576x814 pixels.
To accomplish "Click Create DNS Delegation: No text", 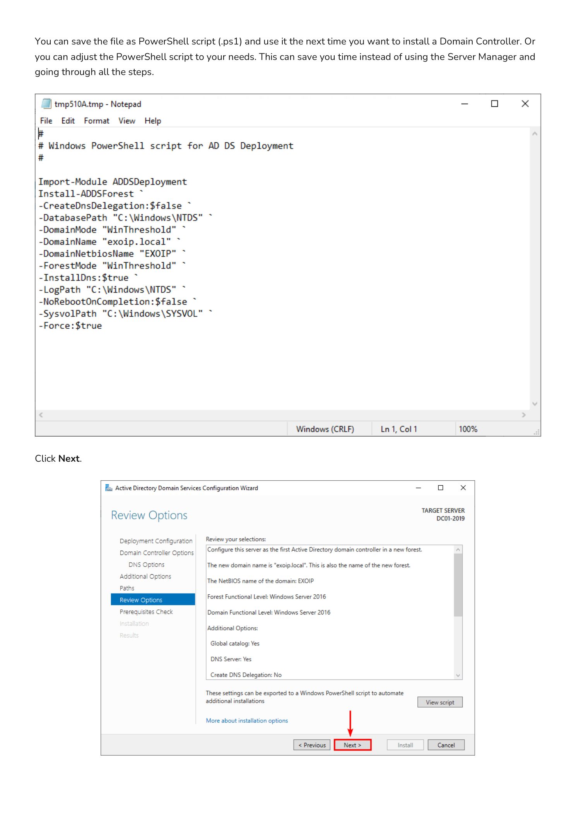I will tap(246, 675).
